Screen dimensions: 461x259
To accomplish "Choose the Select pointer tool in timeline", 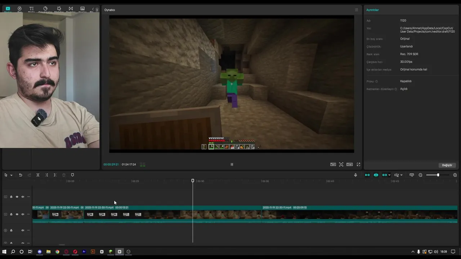I will tap(6, 175).
